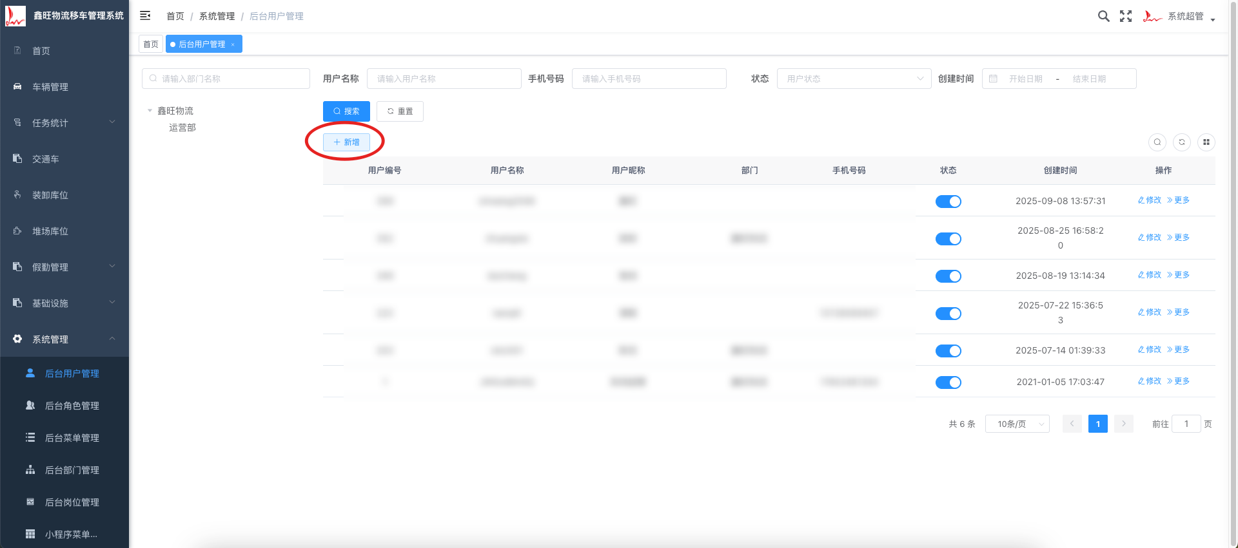1238x548 pixels.
Task: Pick the 开始日期 start date
Action: click(1026, 79)
